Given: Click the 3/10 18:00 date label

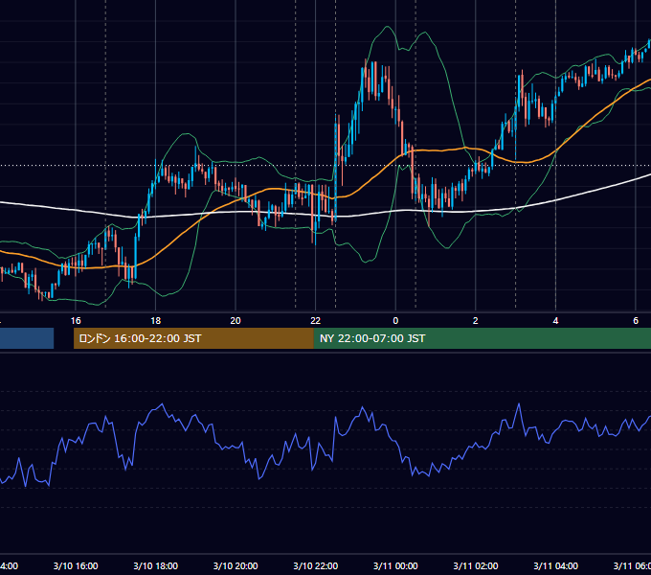Looking at the screenshot, I should [156, 565].
